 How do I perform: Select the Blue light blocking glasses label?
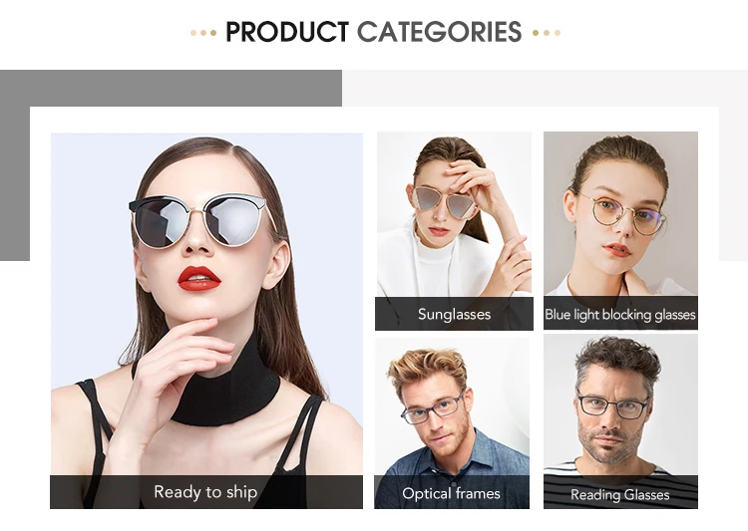coord(620,314)
